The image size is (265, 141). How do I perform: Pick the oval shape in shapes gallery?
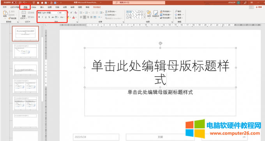pyautogui.click(x=142, y=12)
